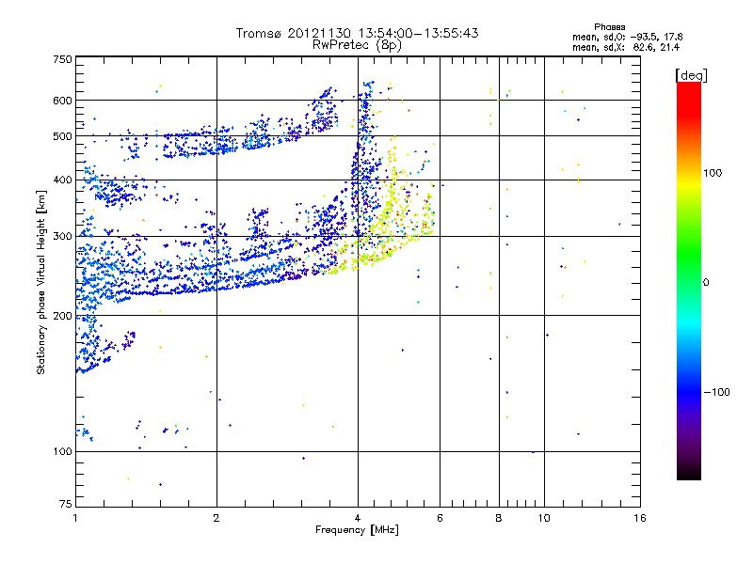
Task: Click the y-axis tick label '300'
Action: pyautogui.click(x=62, y=236)
